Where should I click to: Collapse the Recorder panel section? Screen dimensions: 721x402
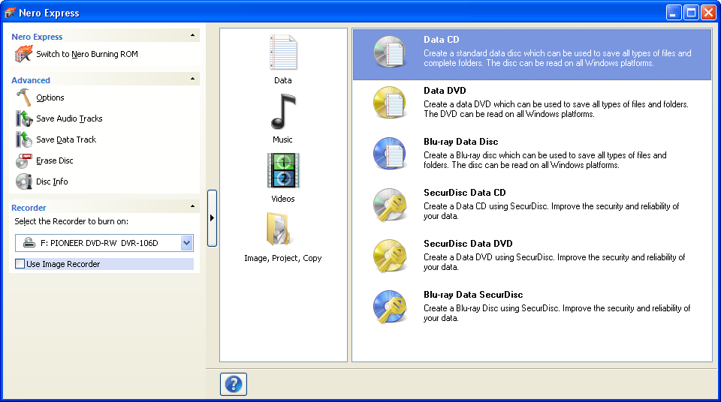[x=193, y=206]
